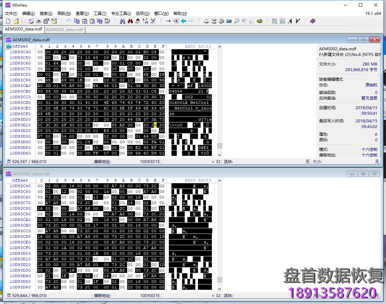Open the WinHex calculator tool
The height and width of the screenshot is (304, 386).
[x=229, y=21]
